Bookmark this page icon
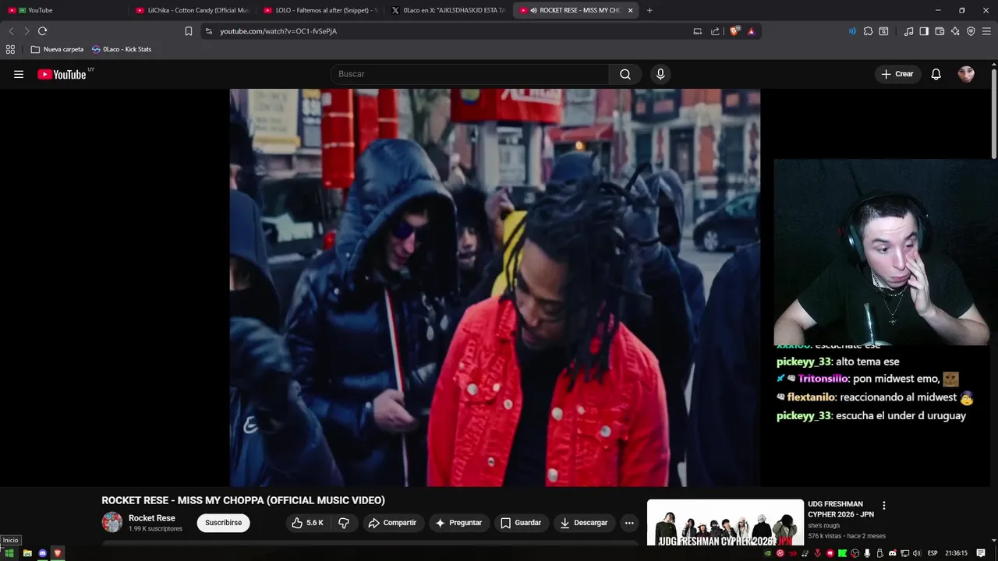This screenshot has height=561, width=998. click(189, 31)
